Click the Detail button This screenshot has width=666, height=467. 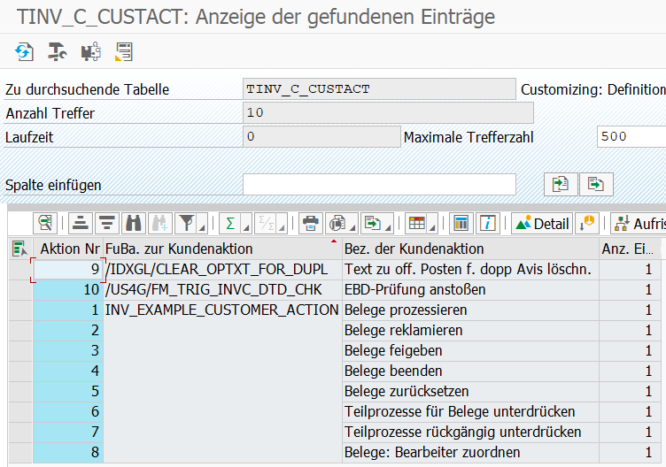click(x=541, y=224)
